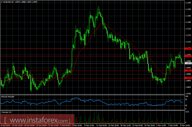Select the red 1.1024 level price tag
Screen dimensions: 192x127
point(188,56)
